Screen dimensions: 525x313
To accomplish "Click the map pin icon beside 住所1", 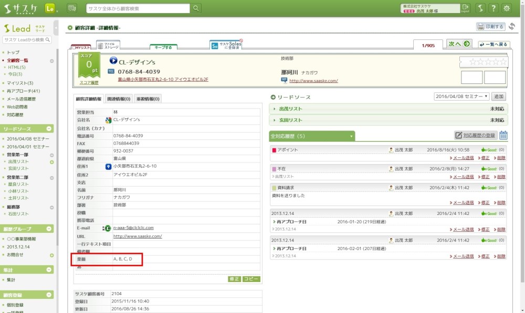I will click(x=108, y=166).
